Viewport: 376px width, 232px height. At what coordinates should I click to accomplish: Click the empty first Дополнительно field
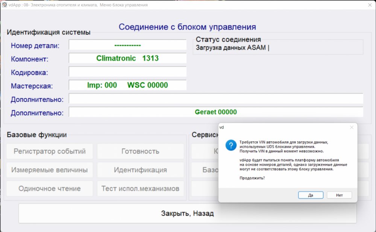(x=216, y=99)
